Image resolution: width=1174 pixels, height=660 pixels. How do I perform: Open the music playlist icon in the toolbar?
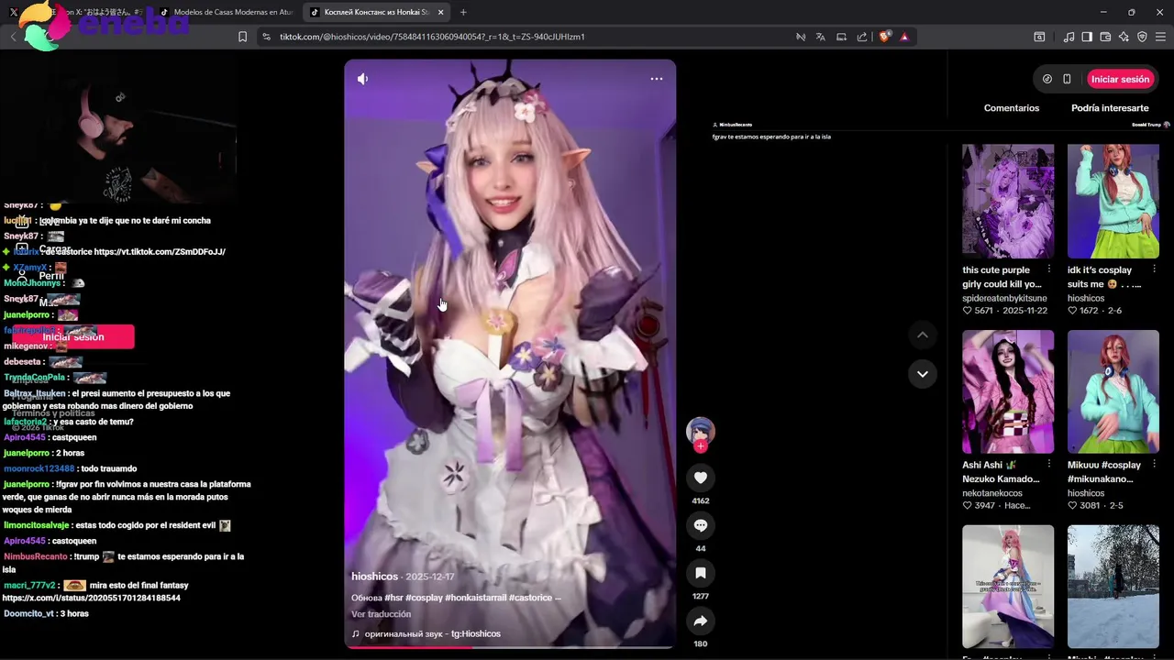tap(1069, 37)
